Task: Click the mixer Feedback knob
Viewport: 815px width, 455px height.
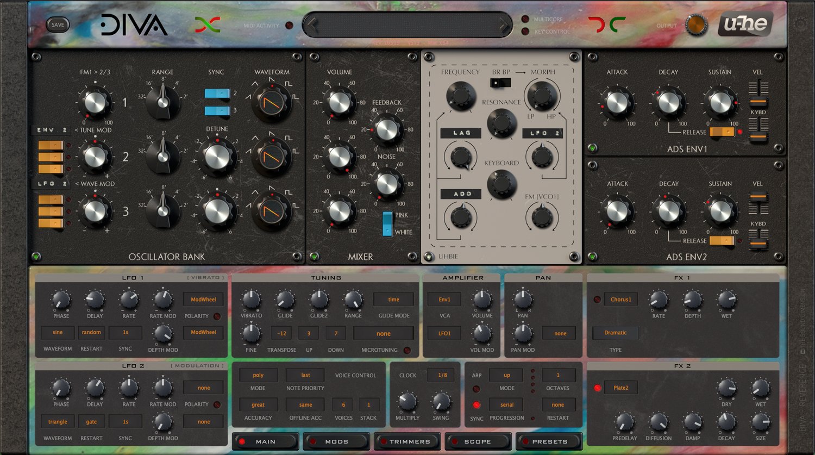Action: point(387,130)
